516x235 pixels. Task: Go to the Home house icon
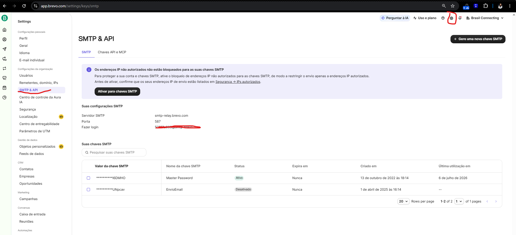coord(5,30)
